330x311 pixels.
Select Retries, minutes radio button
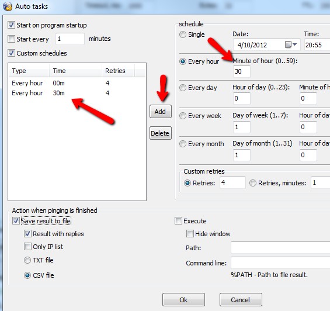pos(253,183)
